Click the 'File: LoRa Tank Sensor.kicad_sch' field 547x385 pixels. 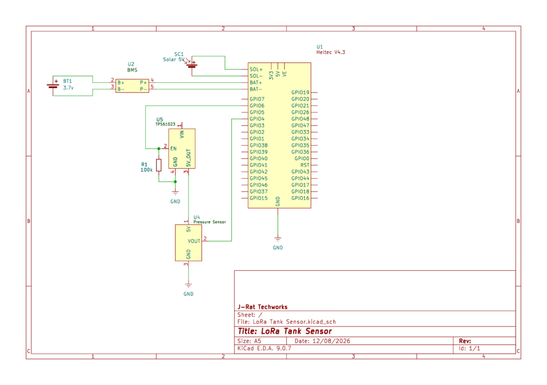point(287,322)
